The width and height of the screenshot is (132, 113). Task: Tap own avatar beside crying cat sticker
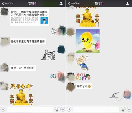(x=61, y=77)
